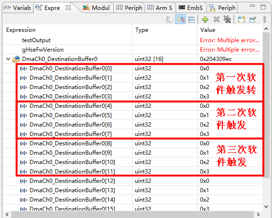Click the Type column header
The width and height of the screenshot is (272, 218).
[x=142, y=30]
